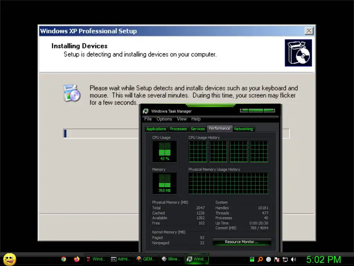
Task: Click the white round face tray icon
Action: (268, 259)
